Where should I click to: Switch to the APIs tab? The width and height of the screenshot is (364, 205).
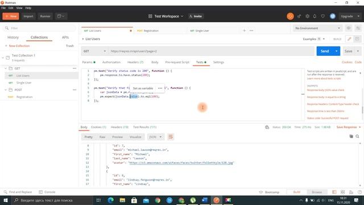coord(65,38)
